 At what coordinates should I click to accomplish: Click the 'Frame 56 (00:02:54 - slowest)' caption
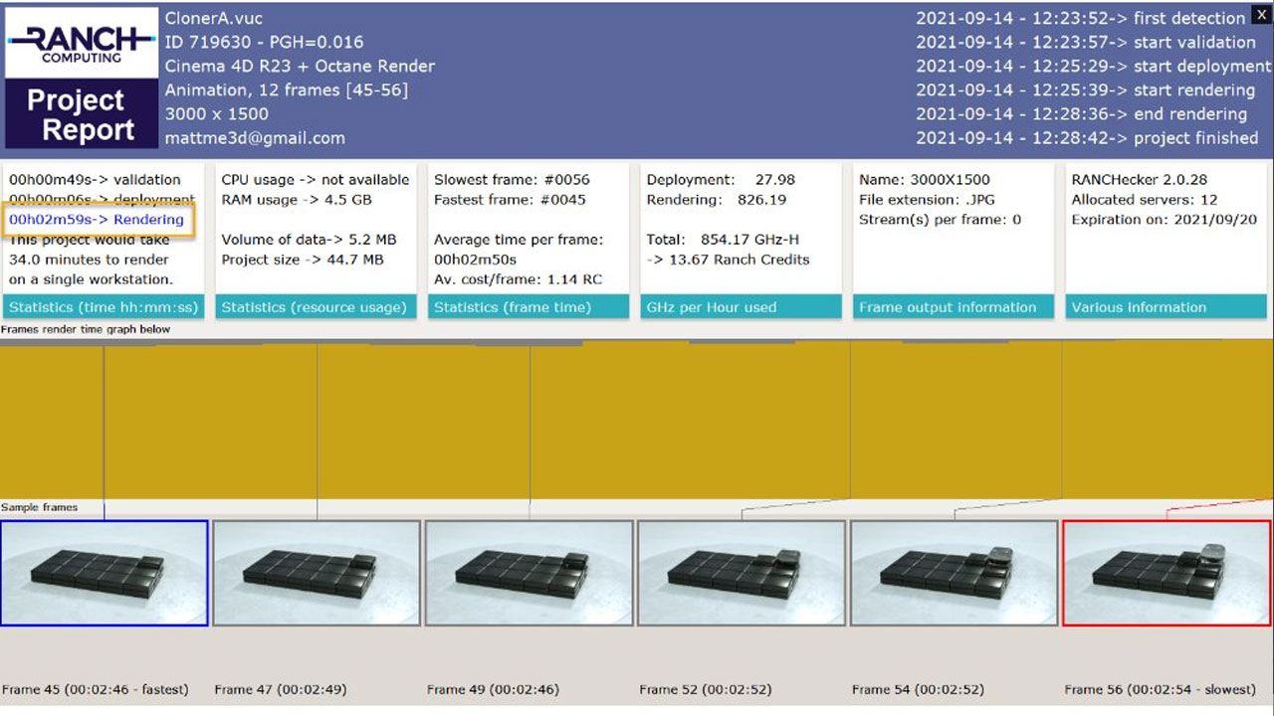click(1161, 689)
